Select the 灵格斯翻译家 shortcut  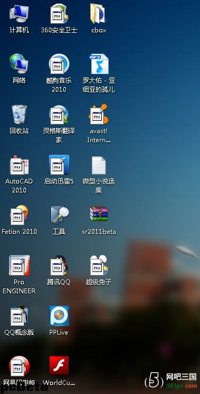(59, 115)
